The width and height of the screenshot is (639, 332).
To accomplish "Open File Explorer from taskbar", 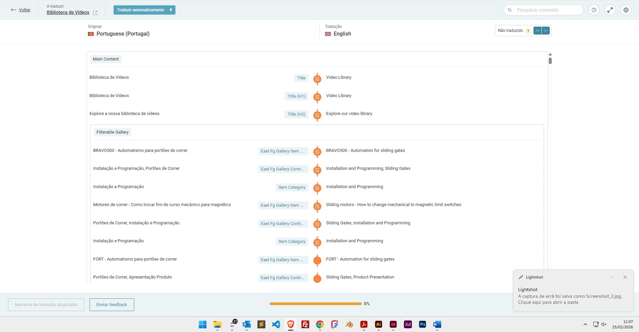I will 217,324.
